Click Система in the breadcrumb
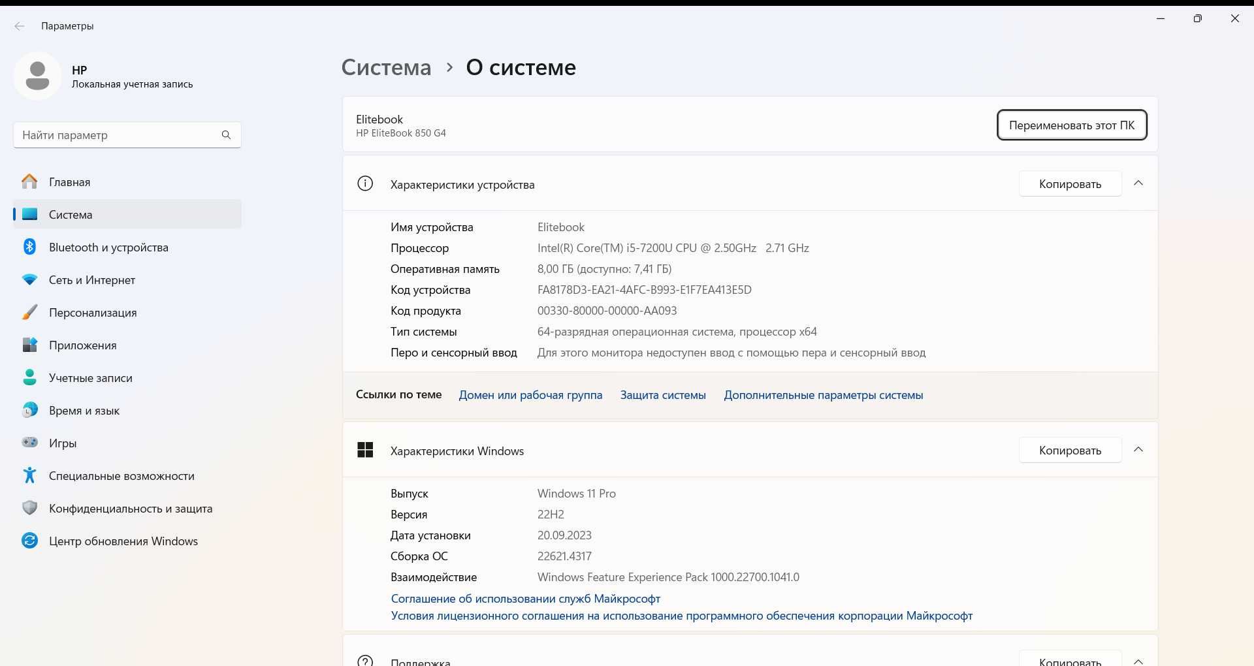Viewport: 1254px width, 666px height. 386,67
